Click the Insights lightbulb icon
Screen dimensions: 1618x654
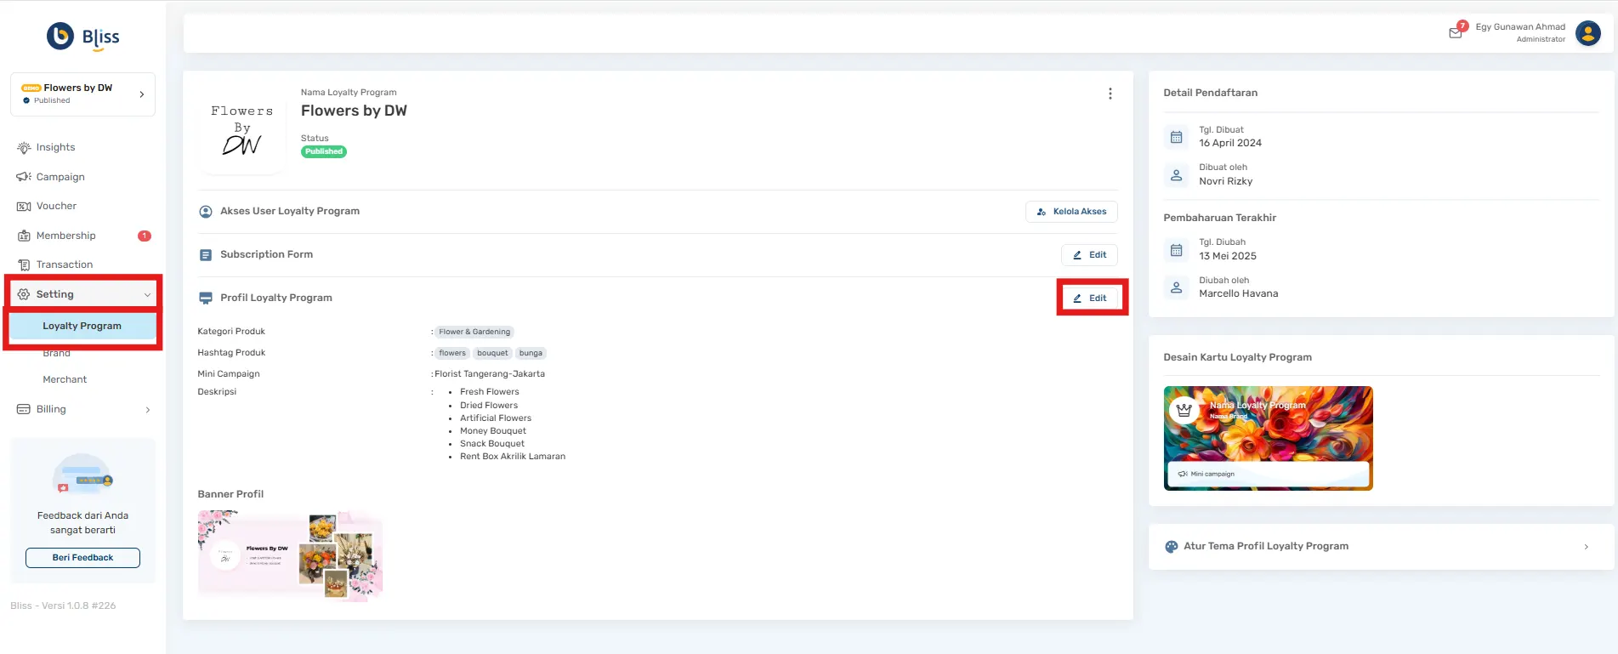[24, 148]
